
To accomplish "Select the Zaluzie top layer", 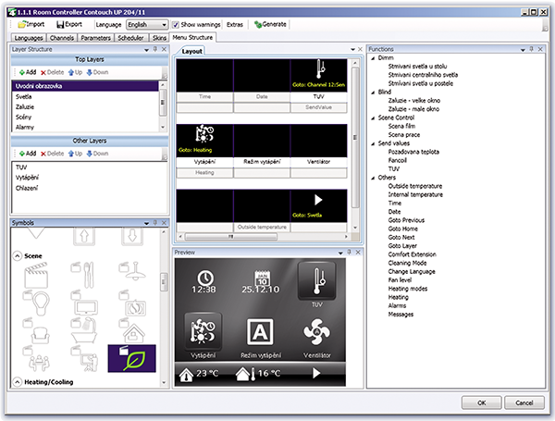I will point(85,106).
